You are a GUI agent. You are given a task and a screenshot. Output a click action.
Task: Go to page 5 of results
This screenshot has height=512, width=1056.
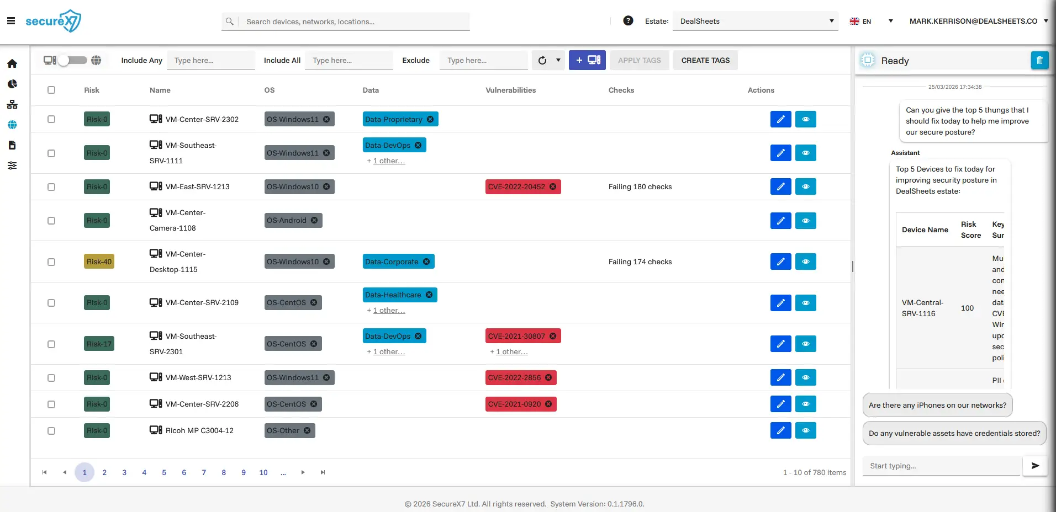tap(164, 472)
